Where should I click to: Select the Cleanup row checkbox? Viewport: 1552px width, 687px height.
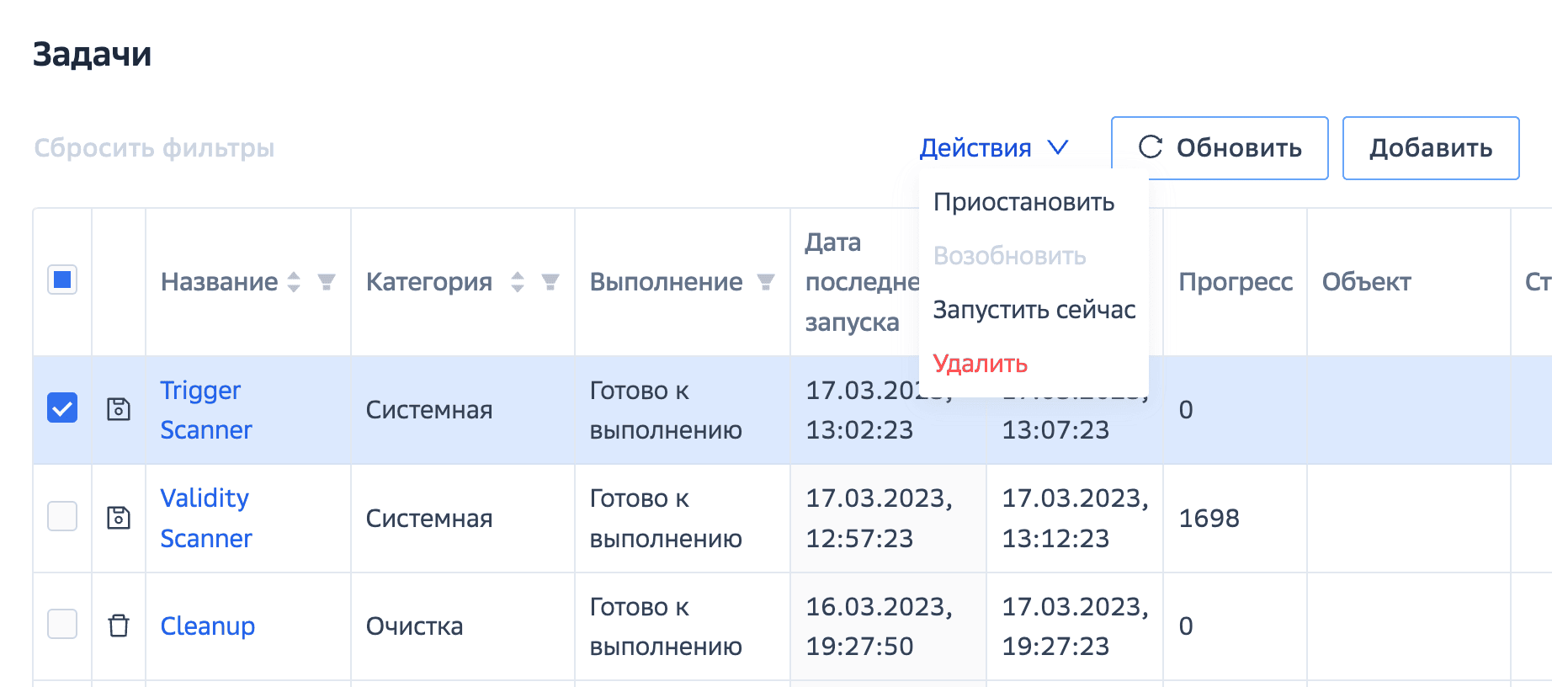click(x=62, y=624)
